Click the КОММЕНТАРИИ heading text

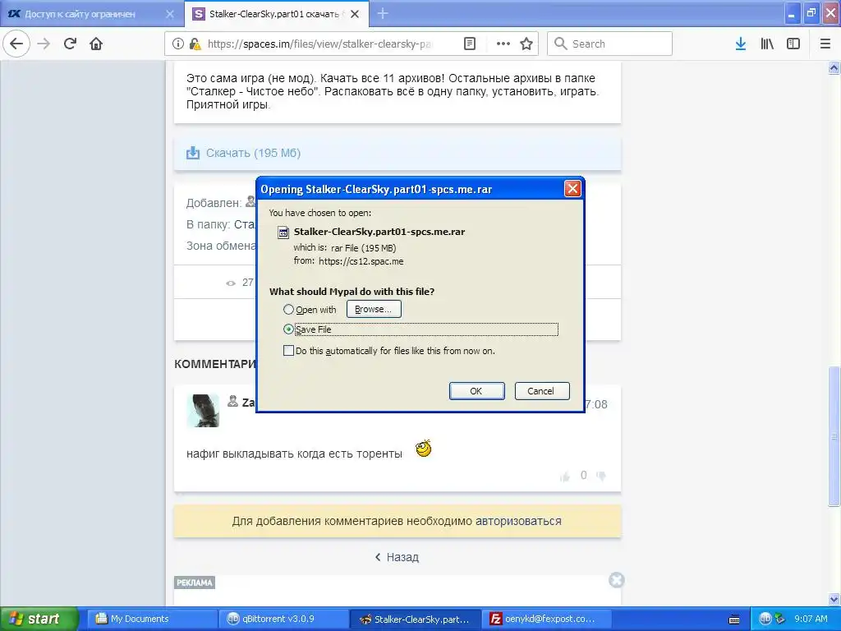tap(215, 364)
